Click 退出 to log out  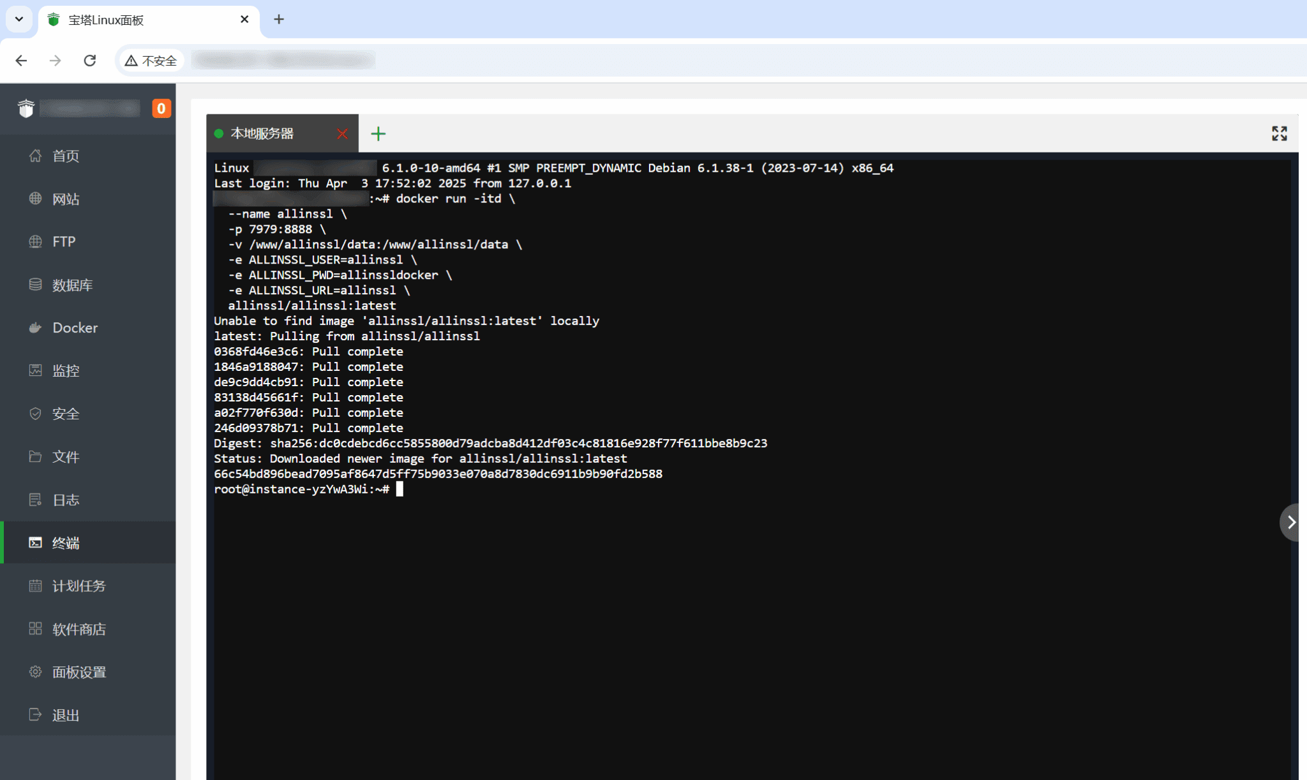coord(65,716)
